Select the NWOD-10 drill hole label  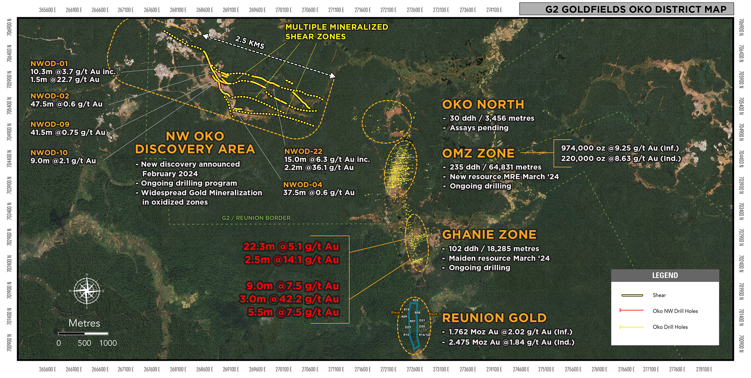[49, 152]
